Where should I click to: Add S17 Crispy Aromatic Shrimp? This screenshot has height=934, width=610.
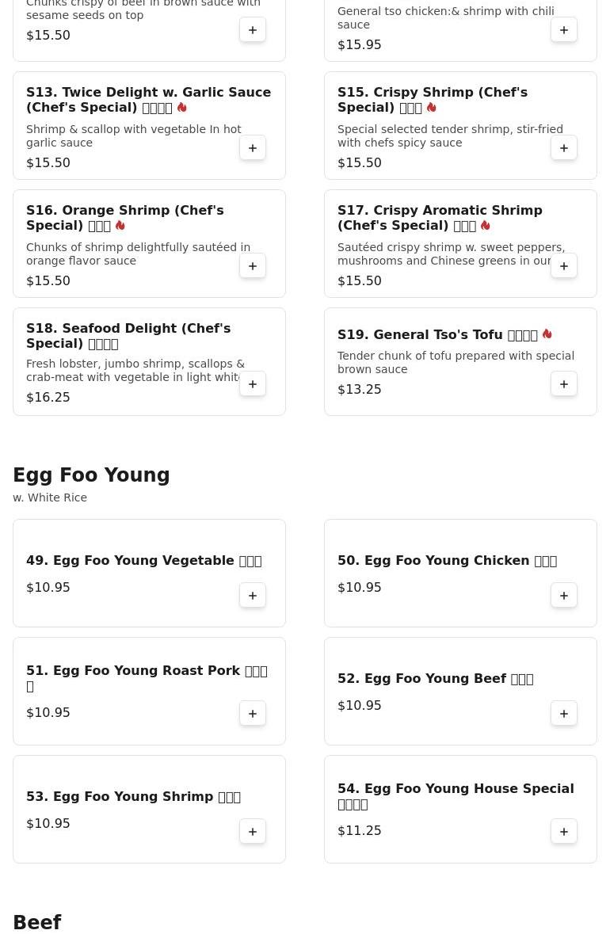(x=564, y=266)
